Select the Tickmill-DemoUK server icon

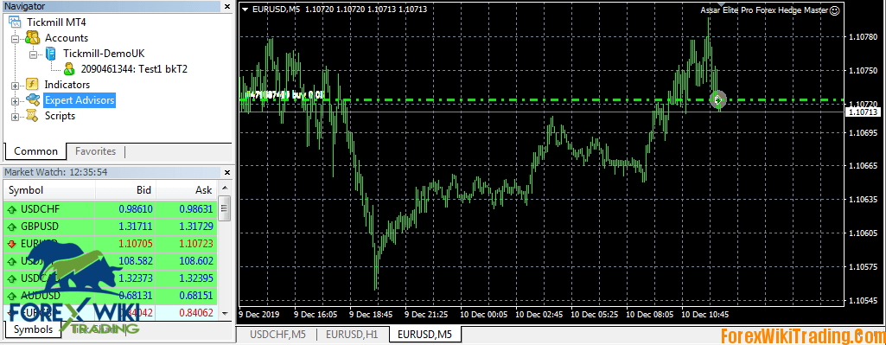point(51,54)
